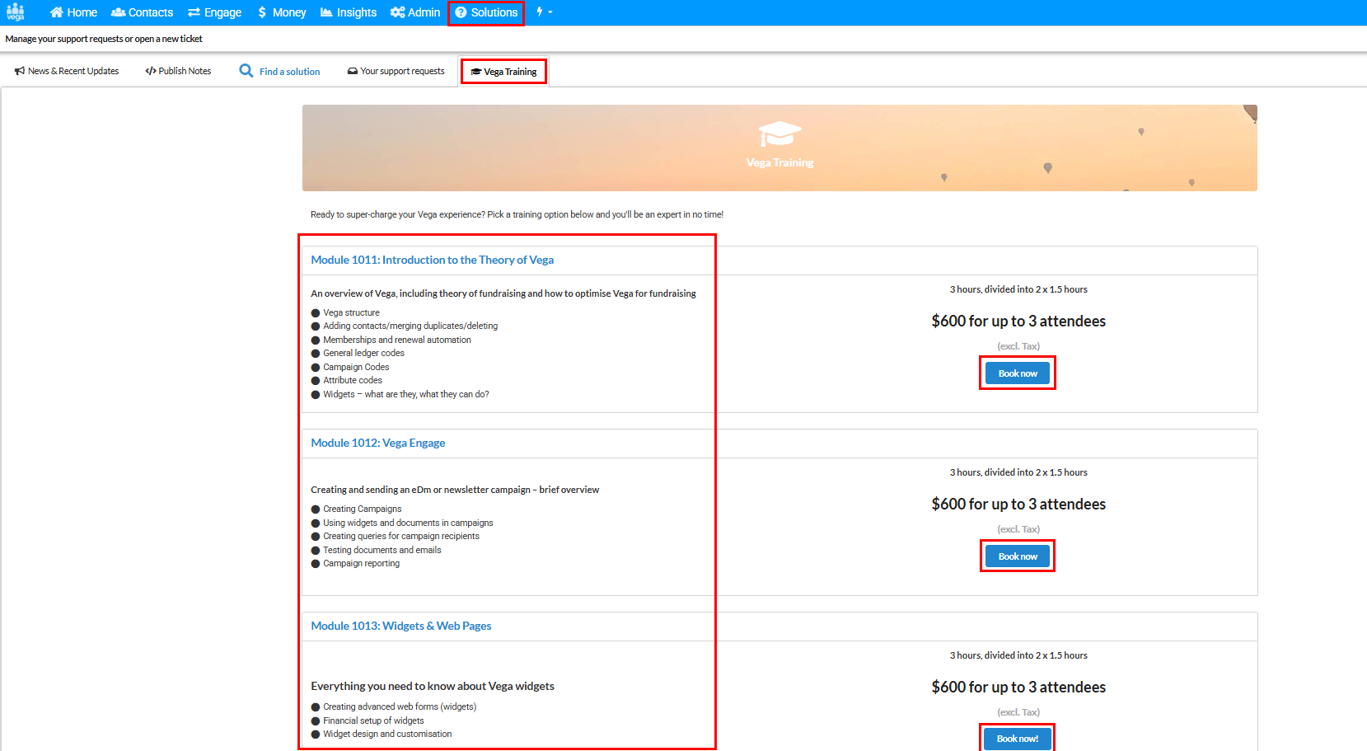Screen dimensions: 1367x751
Task: Click 'Attribute codes' bullet text
Action: tap(353, 380)
